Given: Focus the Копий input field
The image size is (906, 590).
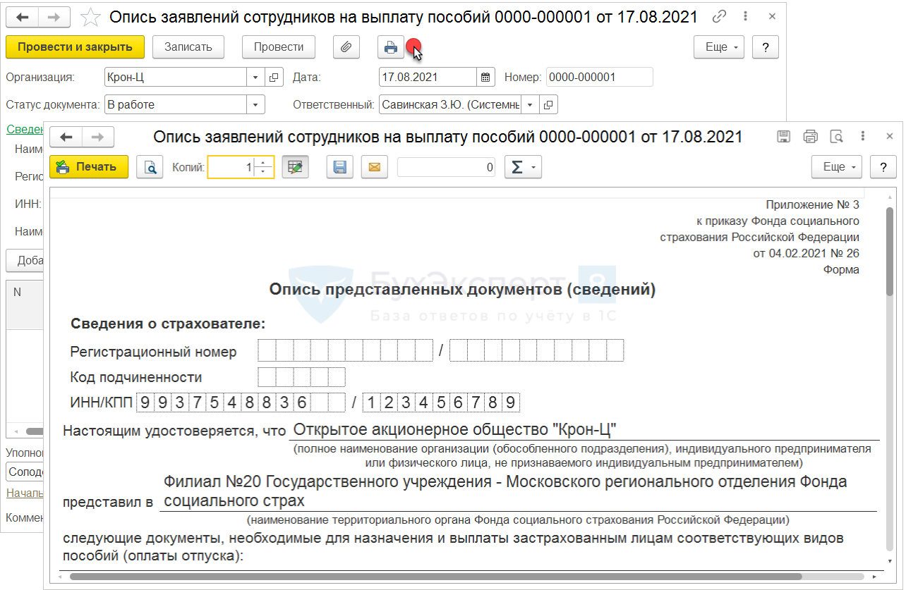Looking at the screenshot, I should (231, 167).
